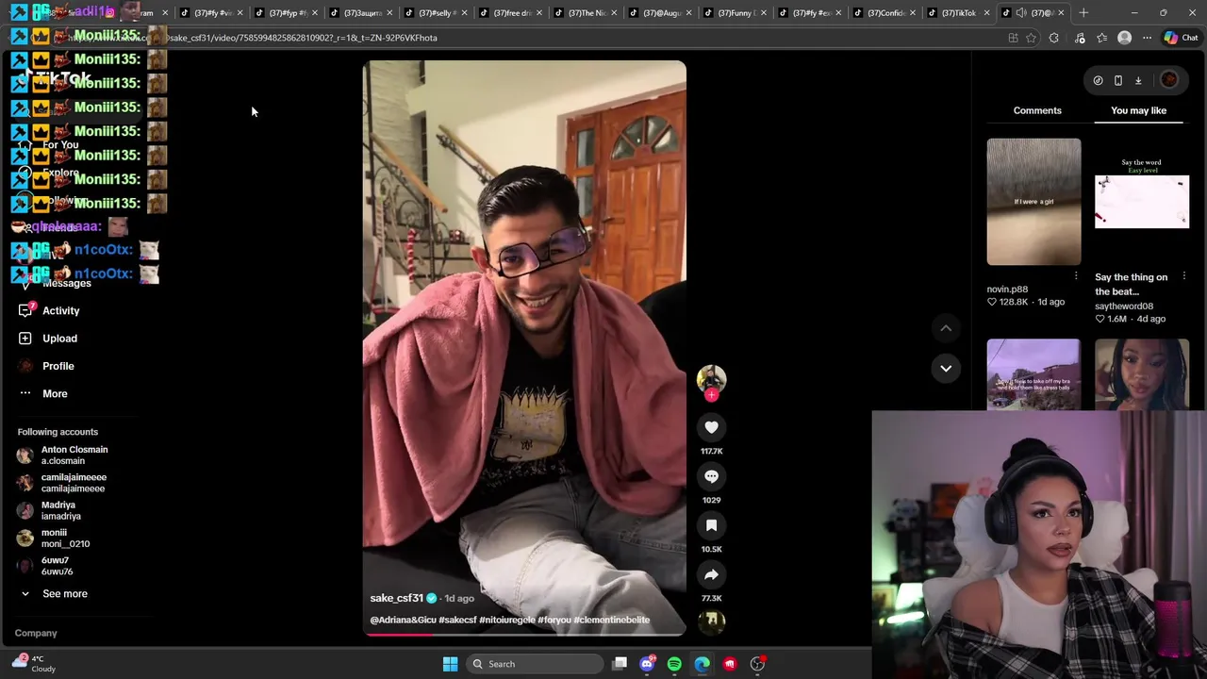Open the browser settings ellipsis menu
Image resolution: width=1207 pixels, height=679 pixels.
pos(1147,38)
